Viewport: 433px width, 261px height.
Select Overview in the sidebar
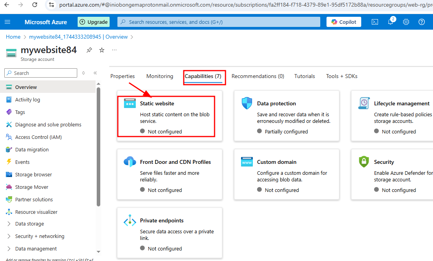coord(48,87)
